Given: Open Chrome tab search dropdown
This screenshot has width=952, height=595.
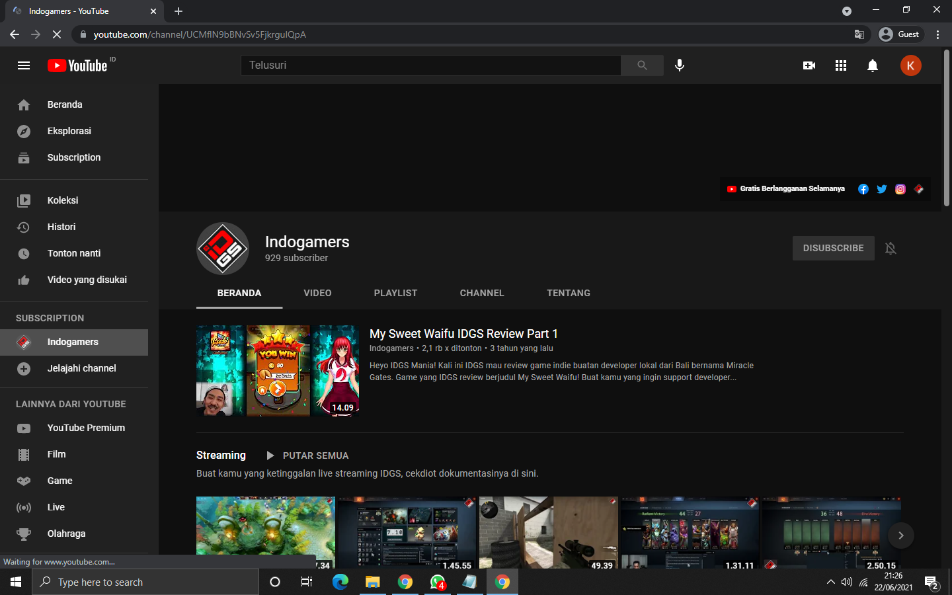Looking at the screenshot, I should click(x=847, y=11).
